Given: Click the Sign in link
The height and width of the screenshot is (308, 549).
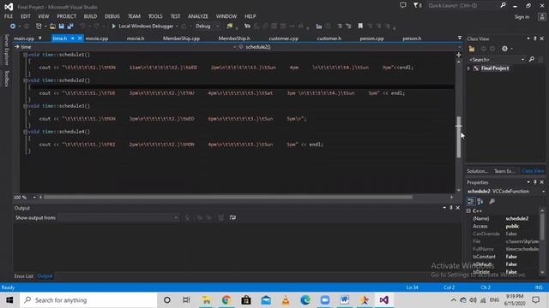Looking at the screenshot, I should coord(522,17).
